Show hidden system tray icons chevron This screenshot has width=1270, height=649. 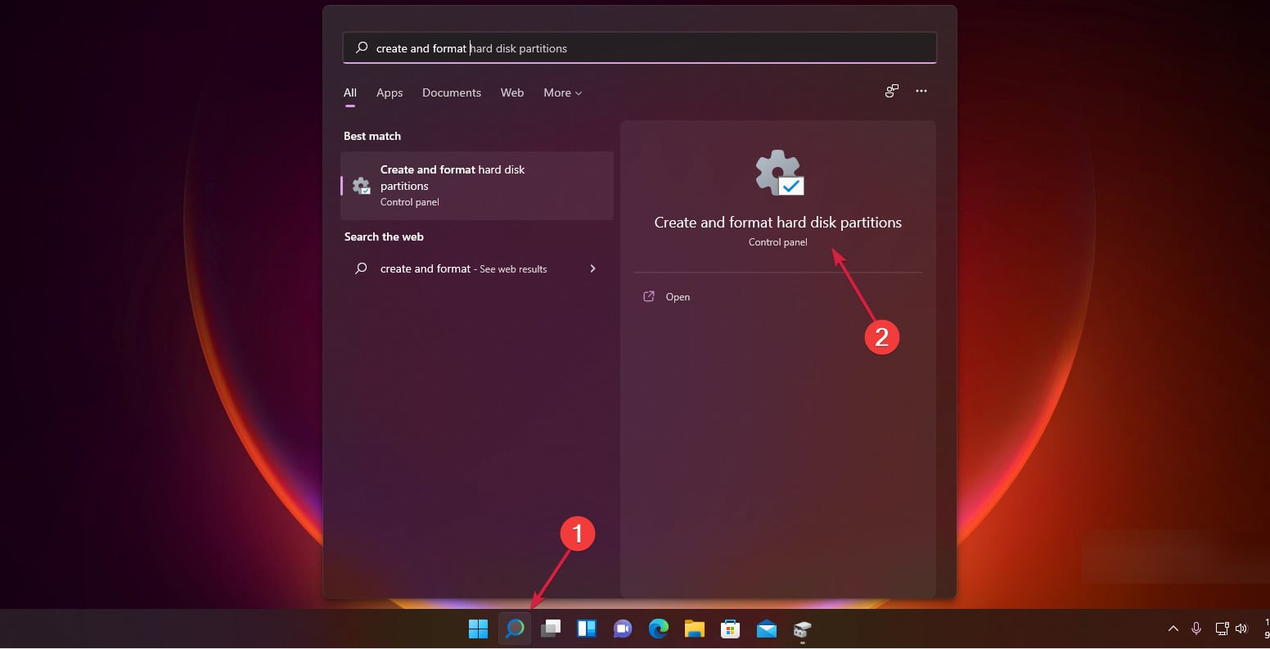tap(1173, 629)
